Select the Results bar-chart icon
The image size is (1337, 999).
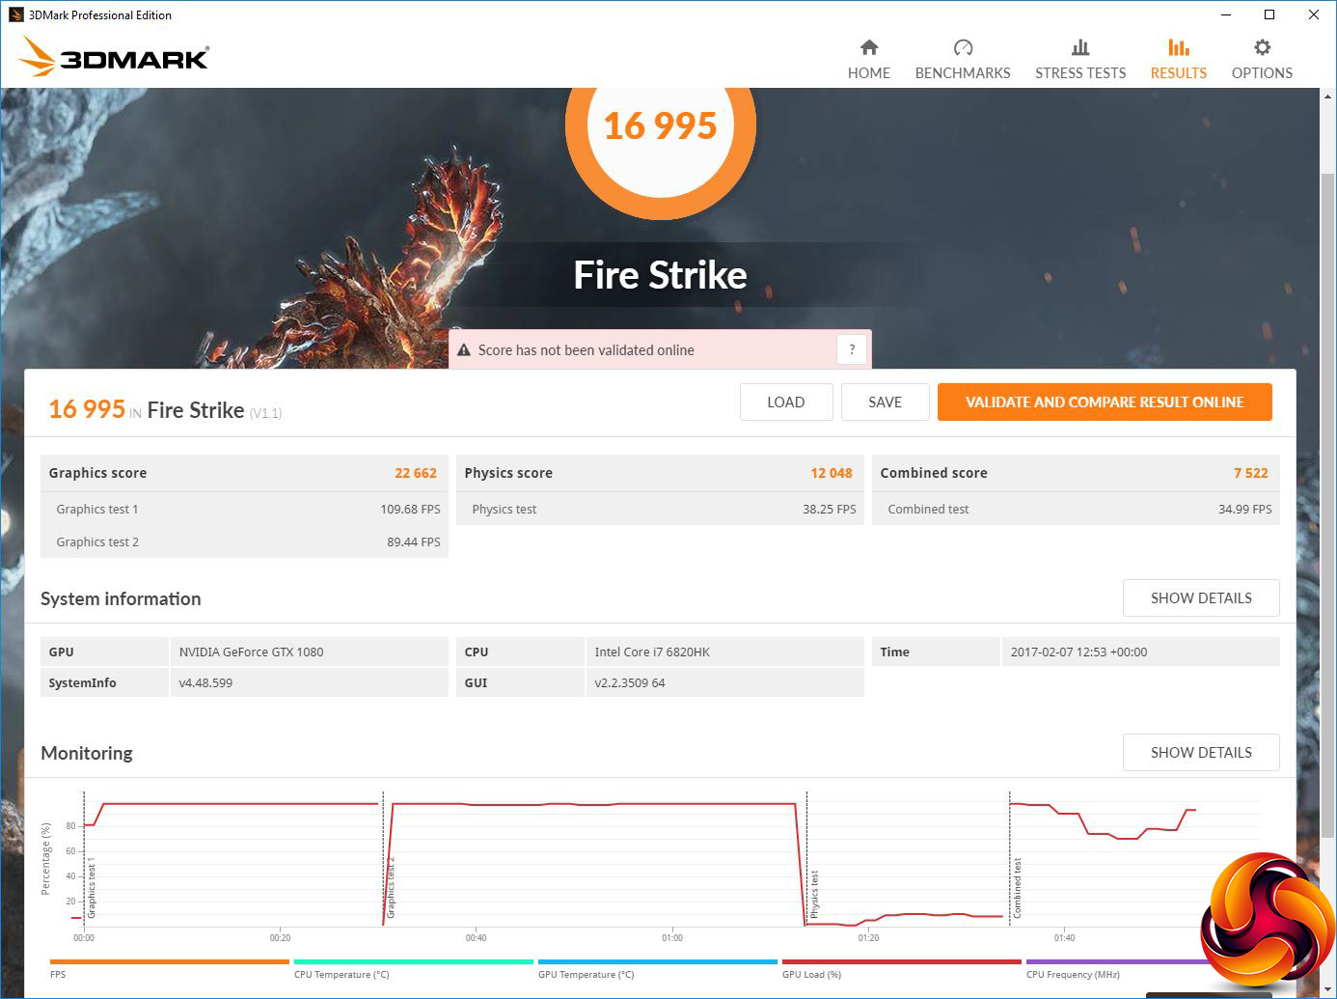click(1178, 47)
